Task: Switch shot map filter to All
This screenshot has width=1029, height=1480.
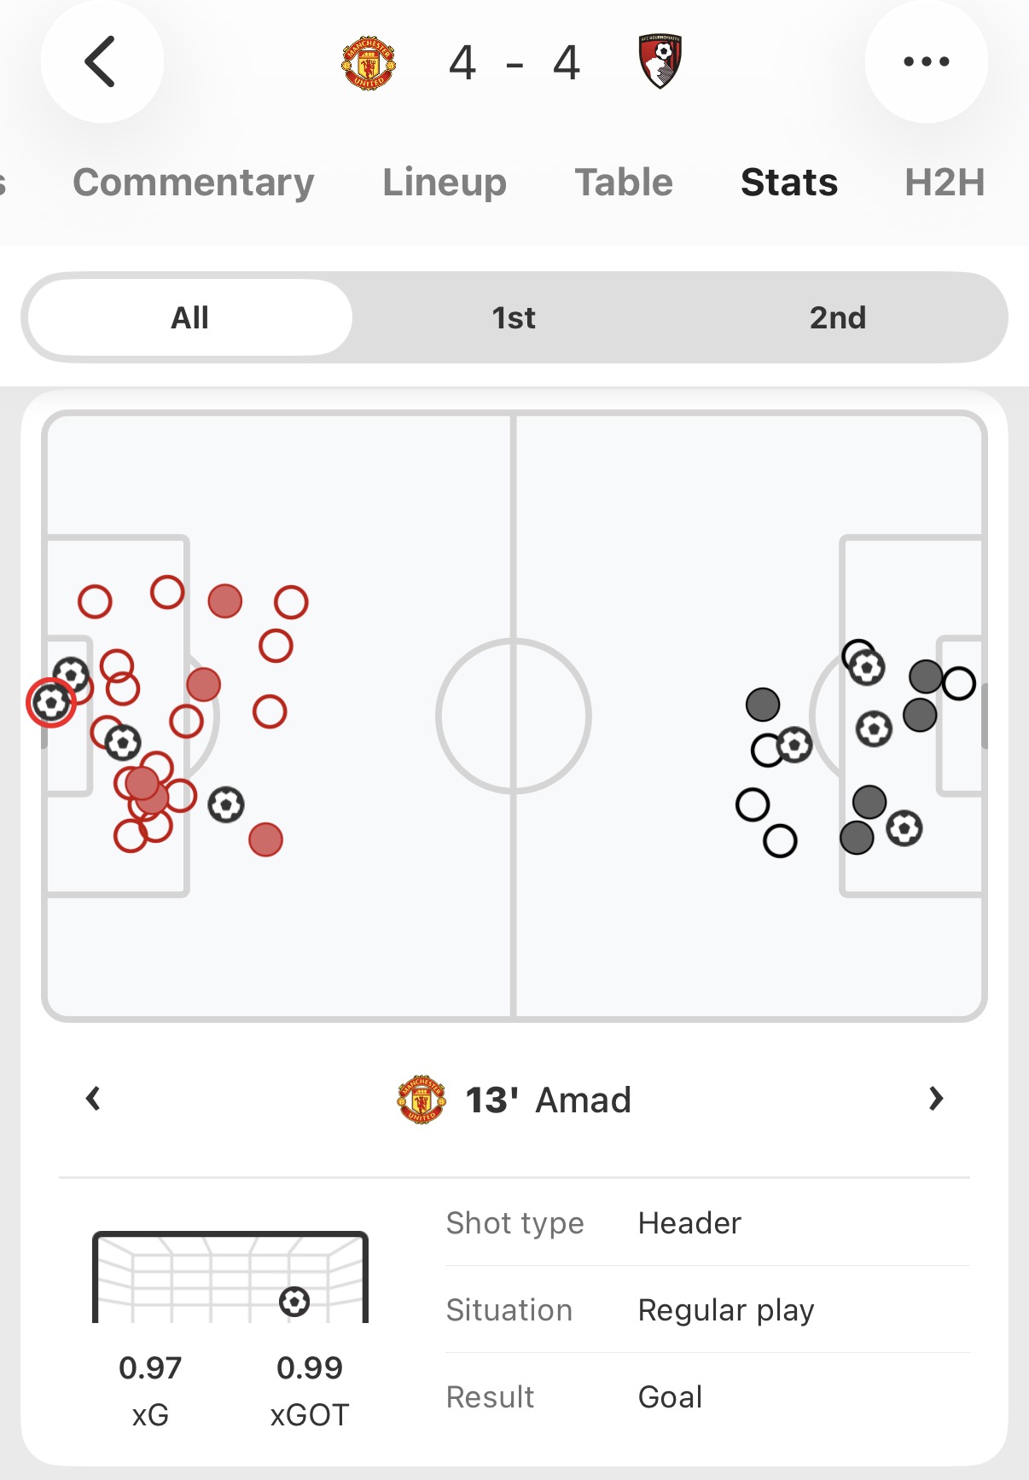Action: point(189,318)
